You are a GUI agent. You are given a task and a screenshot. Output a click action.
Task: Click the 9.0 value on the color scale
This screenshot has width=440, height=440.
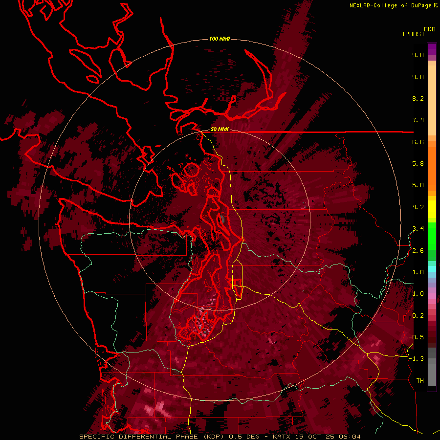coord(418,77)
